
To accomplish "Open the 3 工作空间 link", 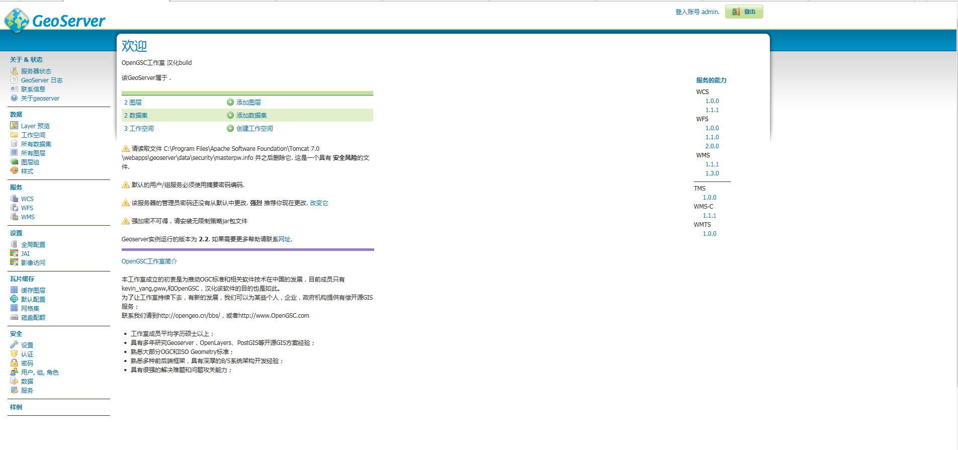I will pos(139,129).
